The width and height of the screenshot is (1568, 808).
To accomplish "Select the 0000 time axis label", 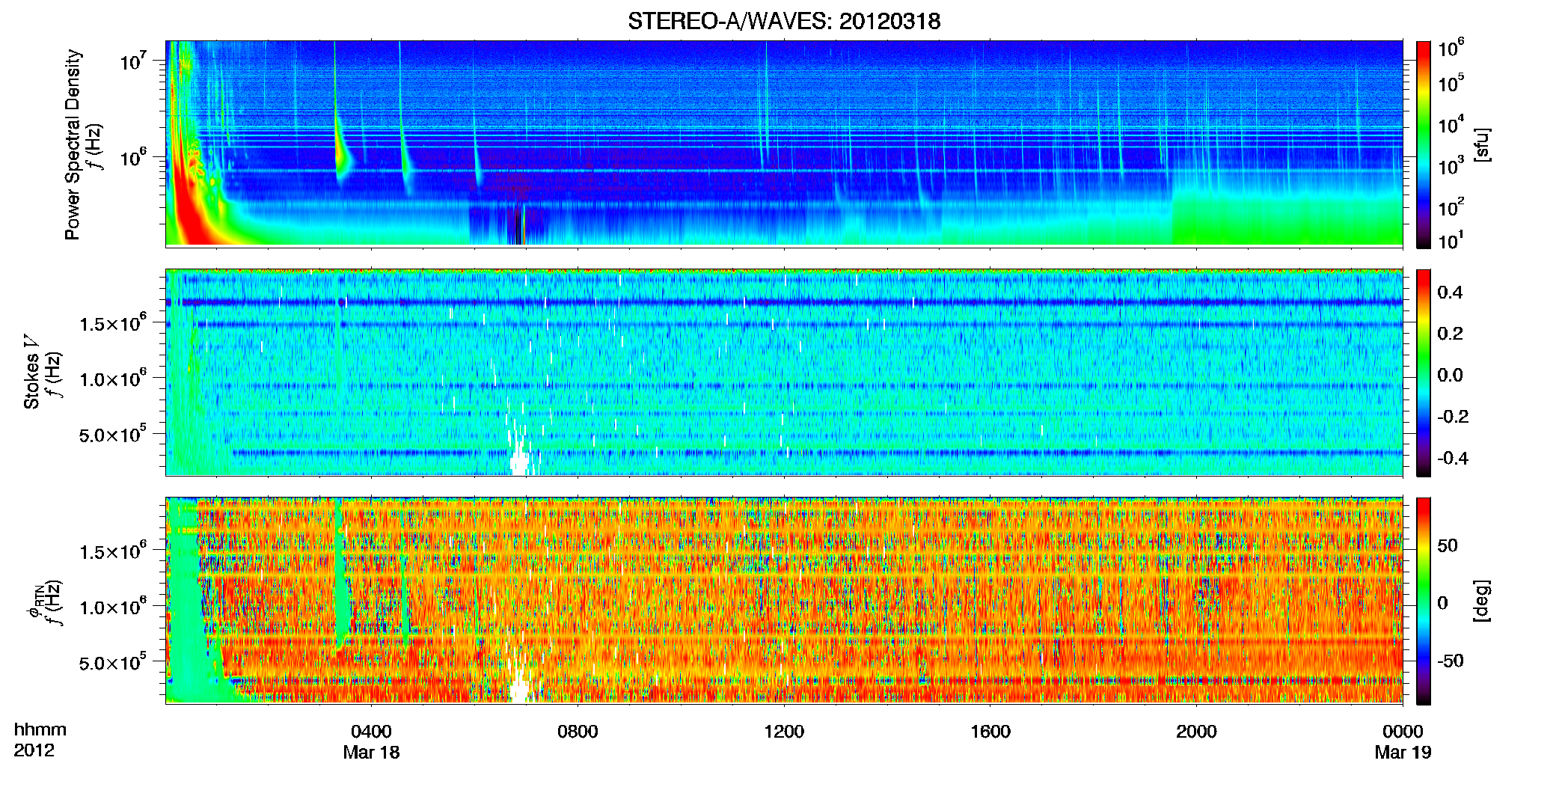I will click(x=1403, y=732).
